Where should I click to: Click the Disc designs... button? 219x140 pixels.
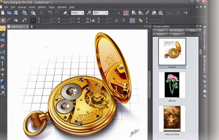coord(177,31)
